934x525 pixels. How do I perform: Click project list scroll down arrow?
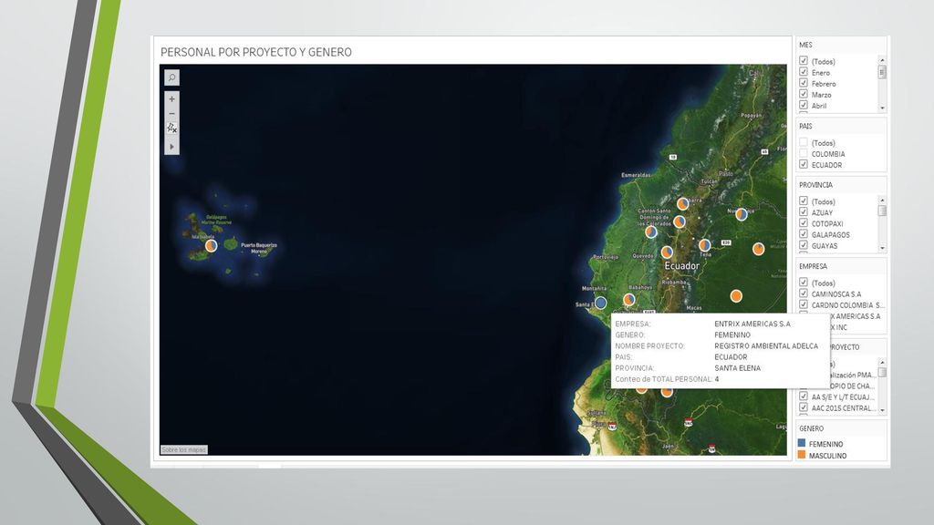(882, 411)
